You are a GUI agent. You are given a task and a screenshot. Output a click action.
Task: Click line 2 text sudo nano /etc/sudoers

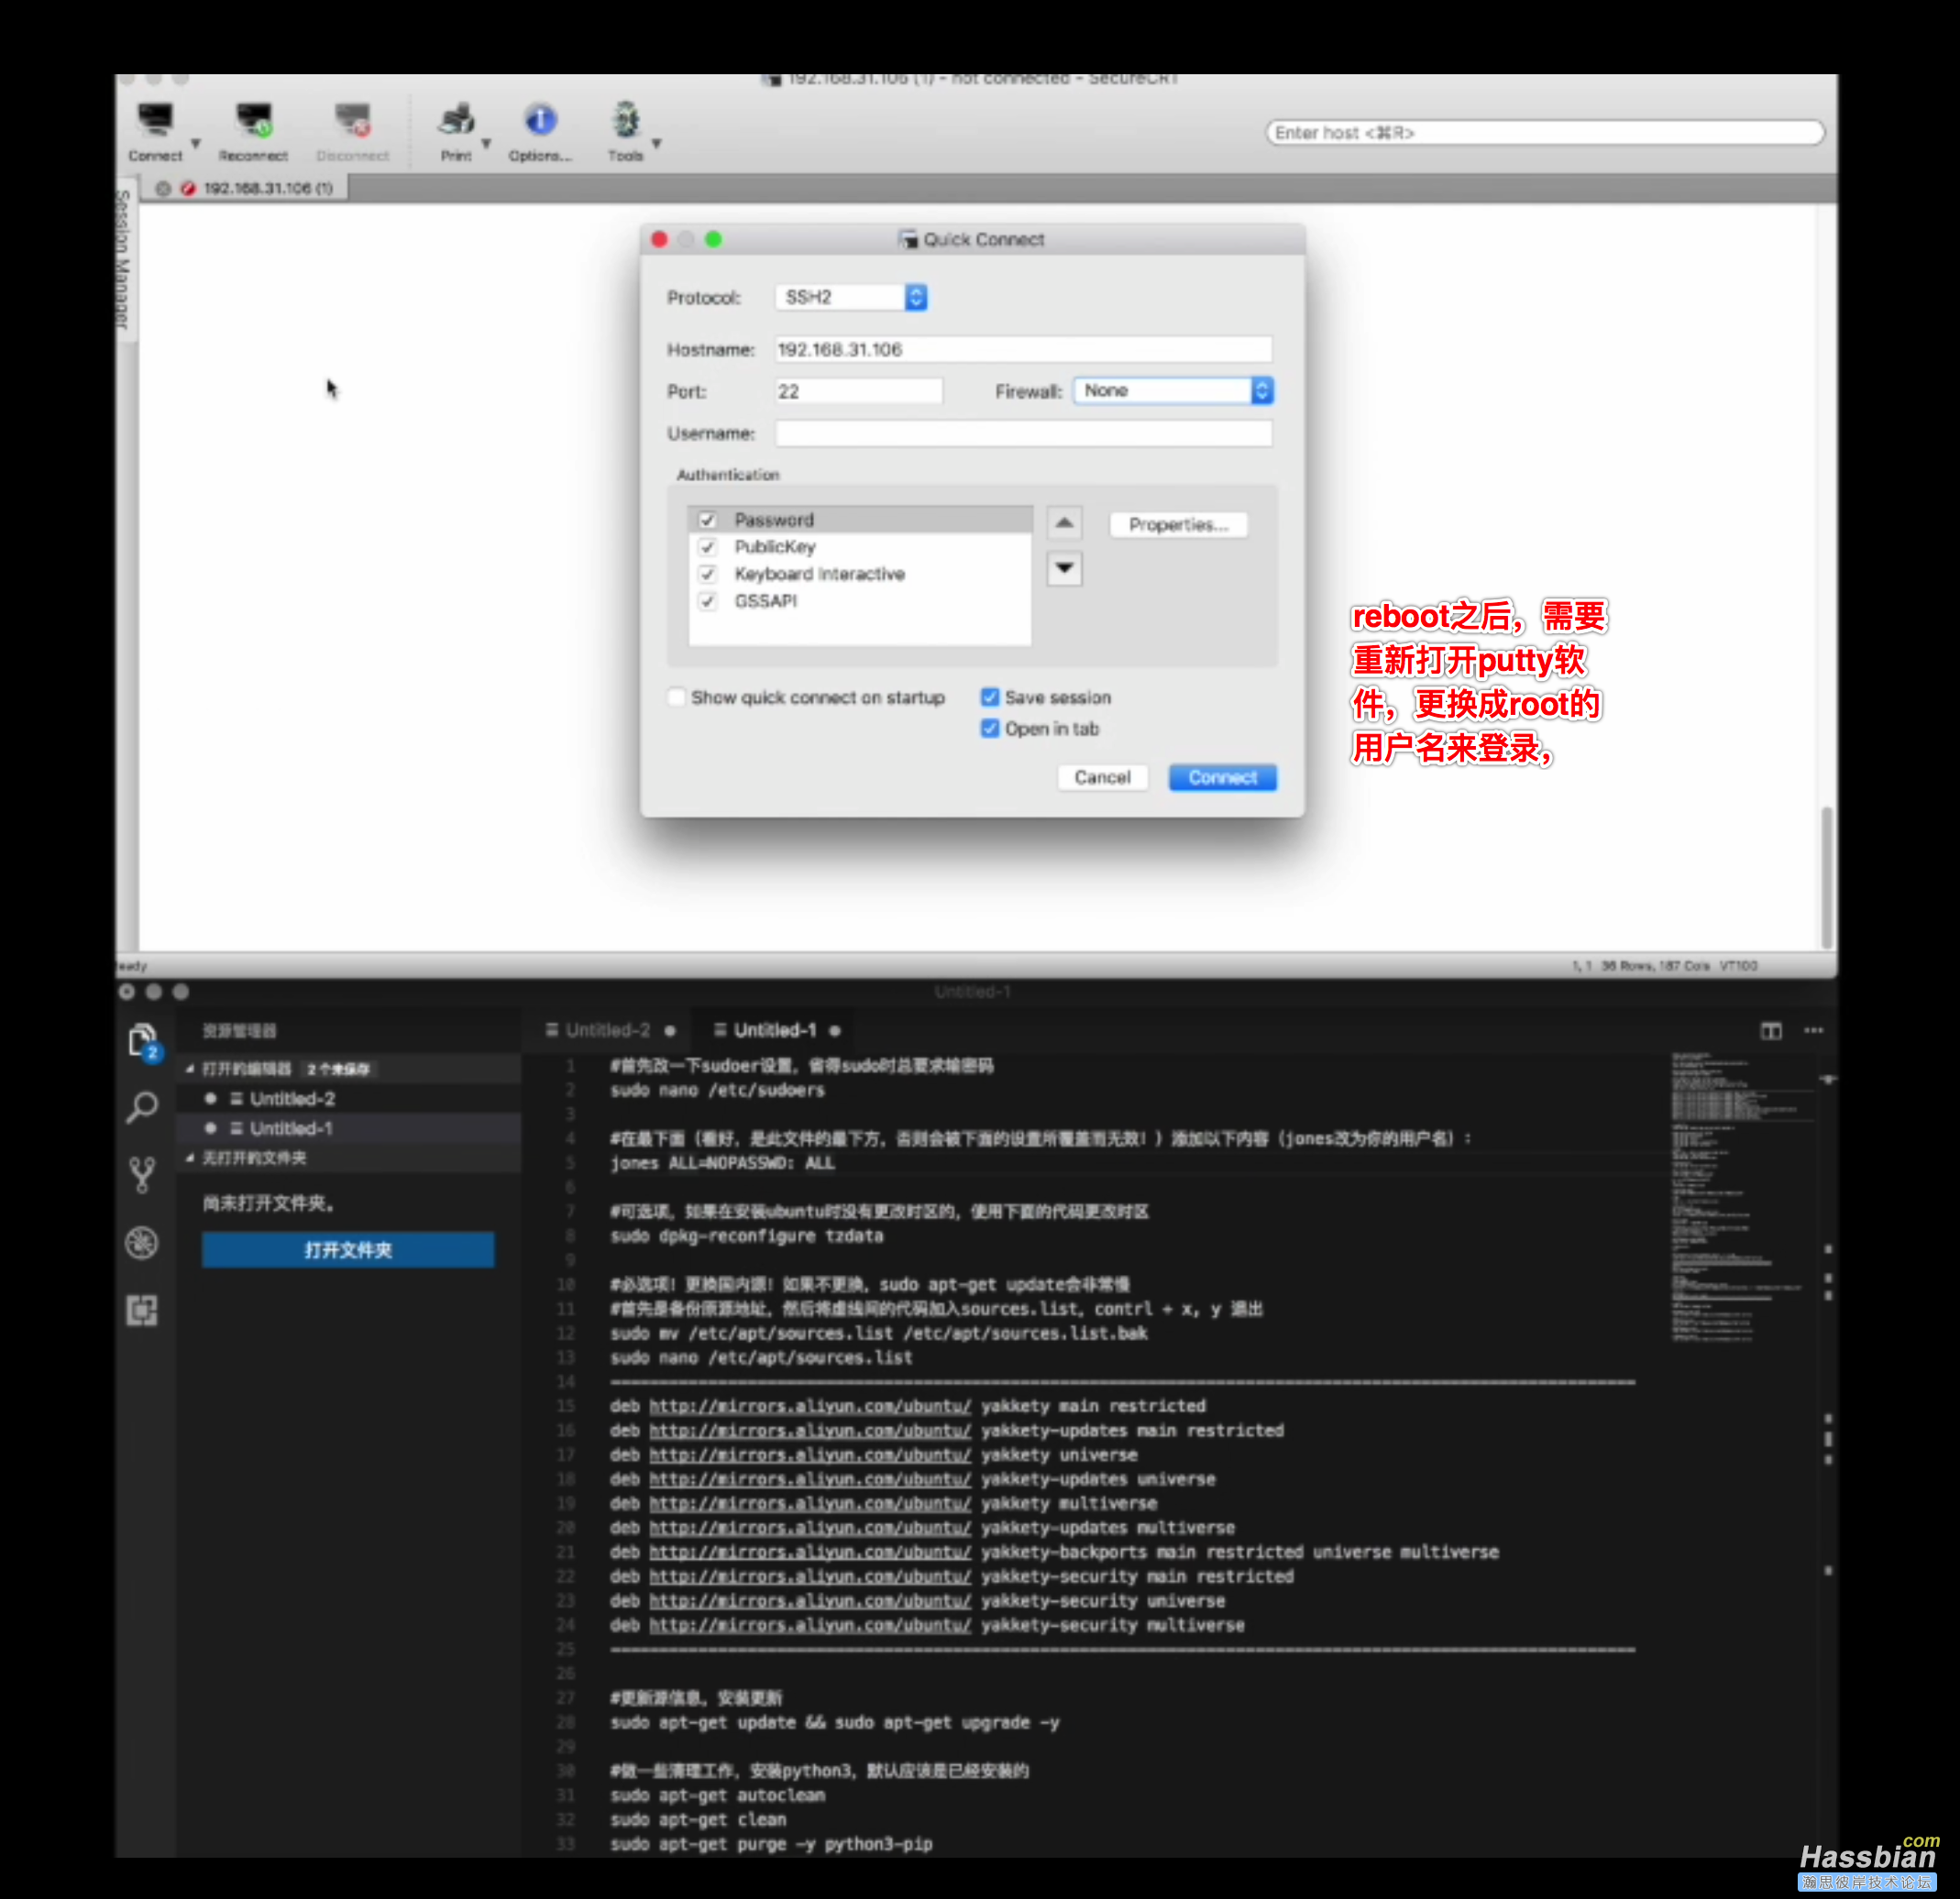coord(717,1090)
